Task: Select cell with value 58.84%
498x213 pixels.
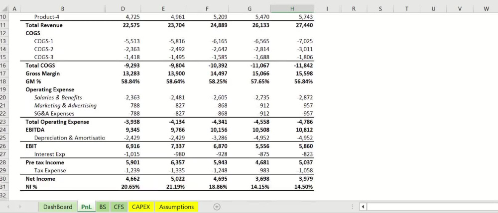Action: tap(123, 81)
